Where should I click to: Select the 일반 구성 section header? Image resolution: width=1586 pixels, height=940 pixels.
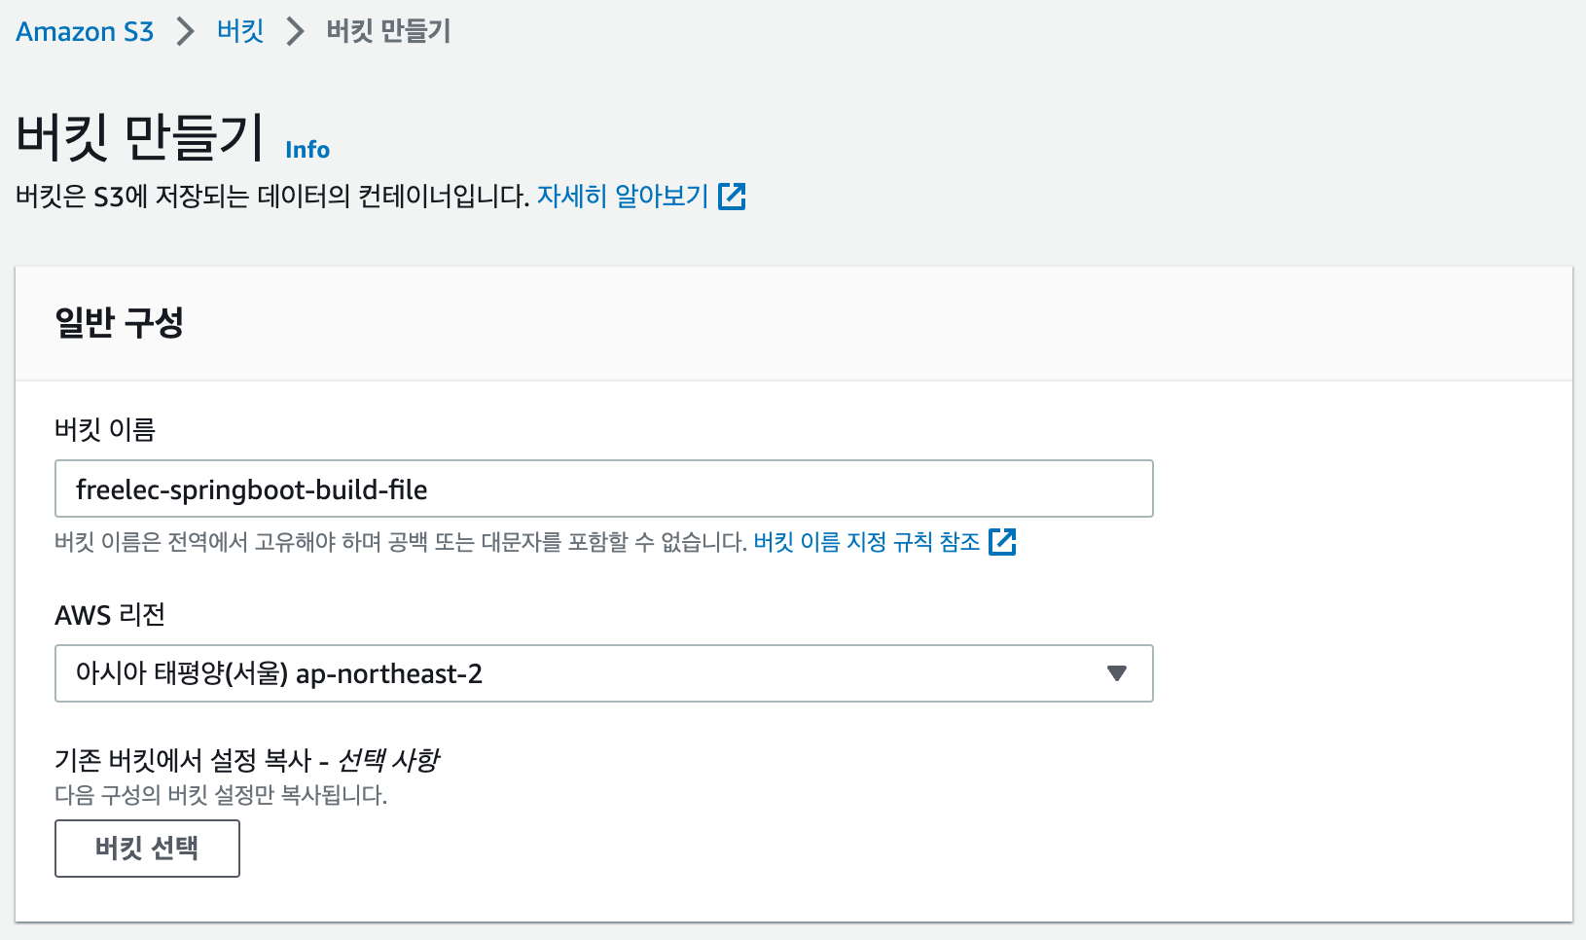tap(119, 322)
